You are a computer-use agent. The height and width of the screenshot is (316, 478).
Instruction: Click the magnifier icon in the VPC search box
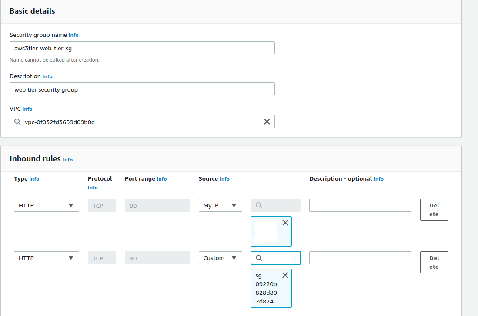[x=18, y=122]
